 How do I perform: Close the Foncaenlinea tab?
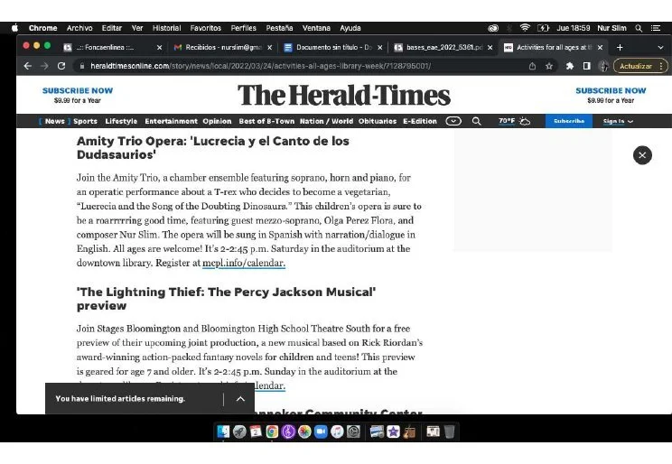(x=160, y=48)
